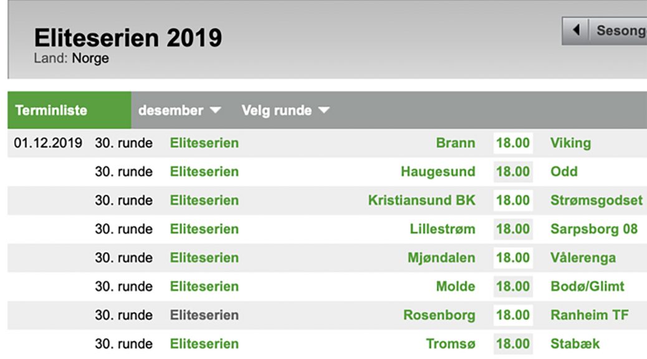Go to the Odd team page
647x359 pixels.
563,171
